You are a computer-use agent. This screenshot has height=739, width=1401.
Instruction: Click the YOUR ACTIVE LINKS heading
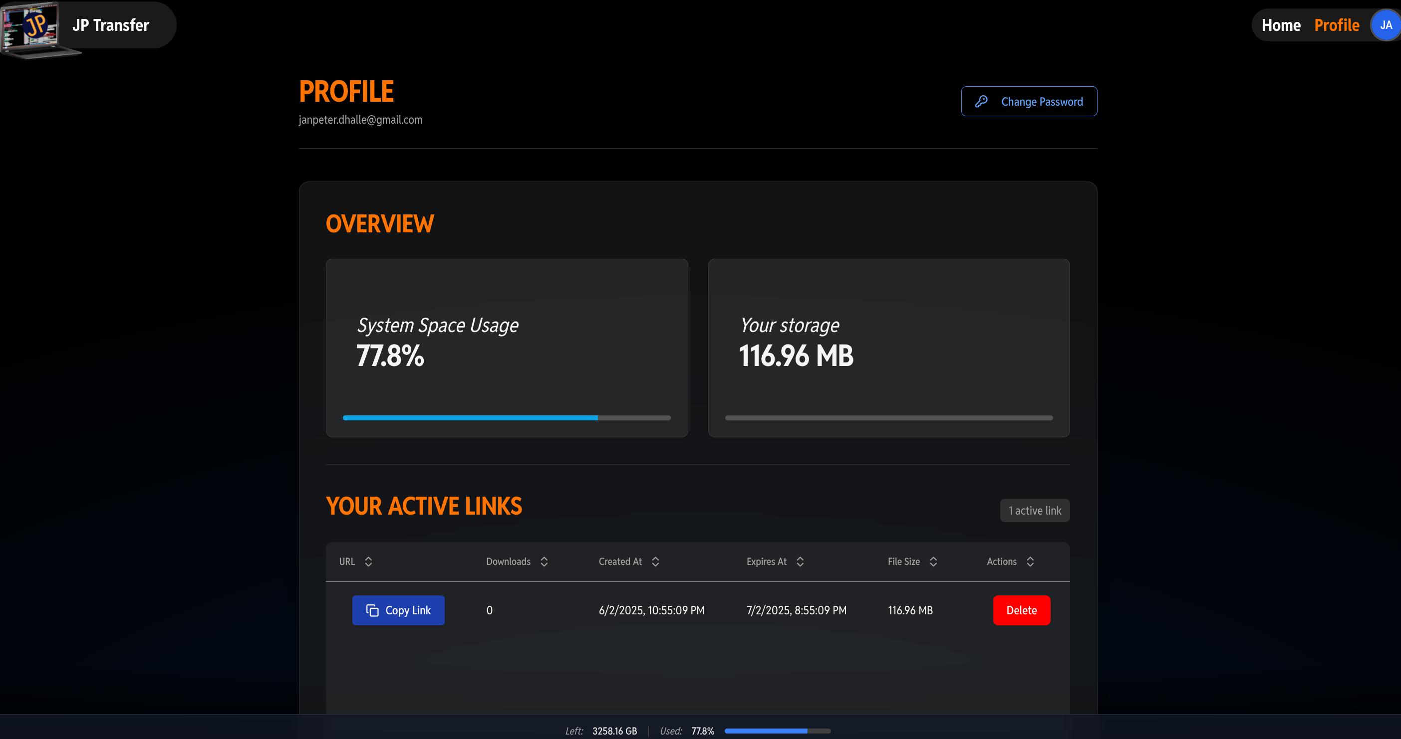(x=424, y=506)
